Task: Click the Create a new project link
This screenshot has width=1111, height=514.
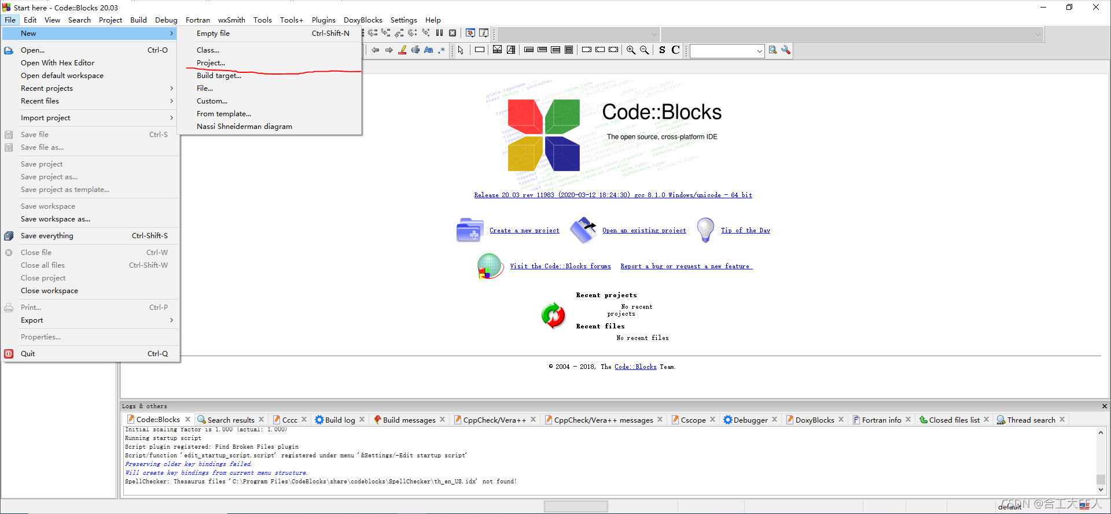Action: coord(524,230)
